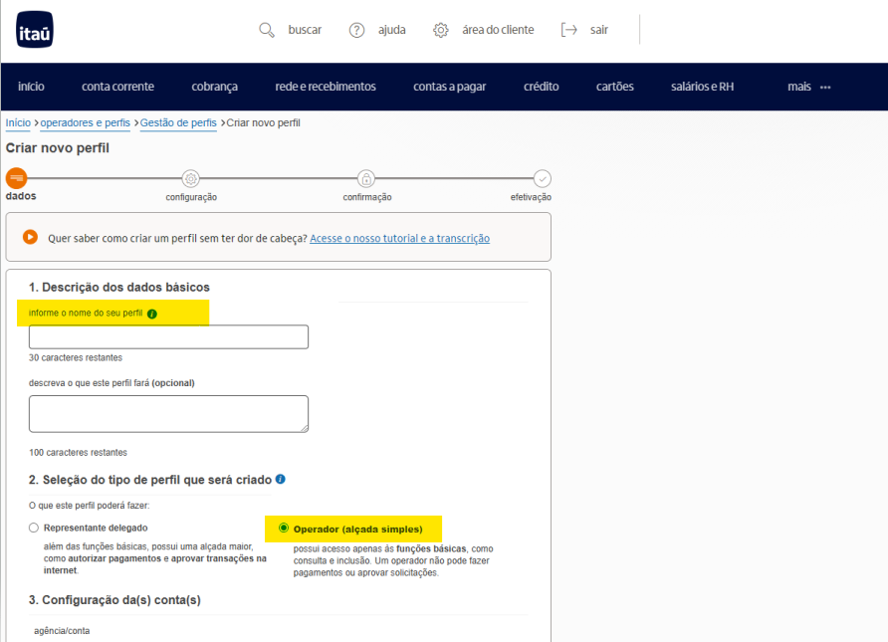The height and width of the screenshot is (642, 888).
Task: Click the sair logout icon
Action: click(569, 30)
